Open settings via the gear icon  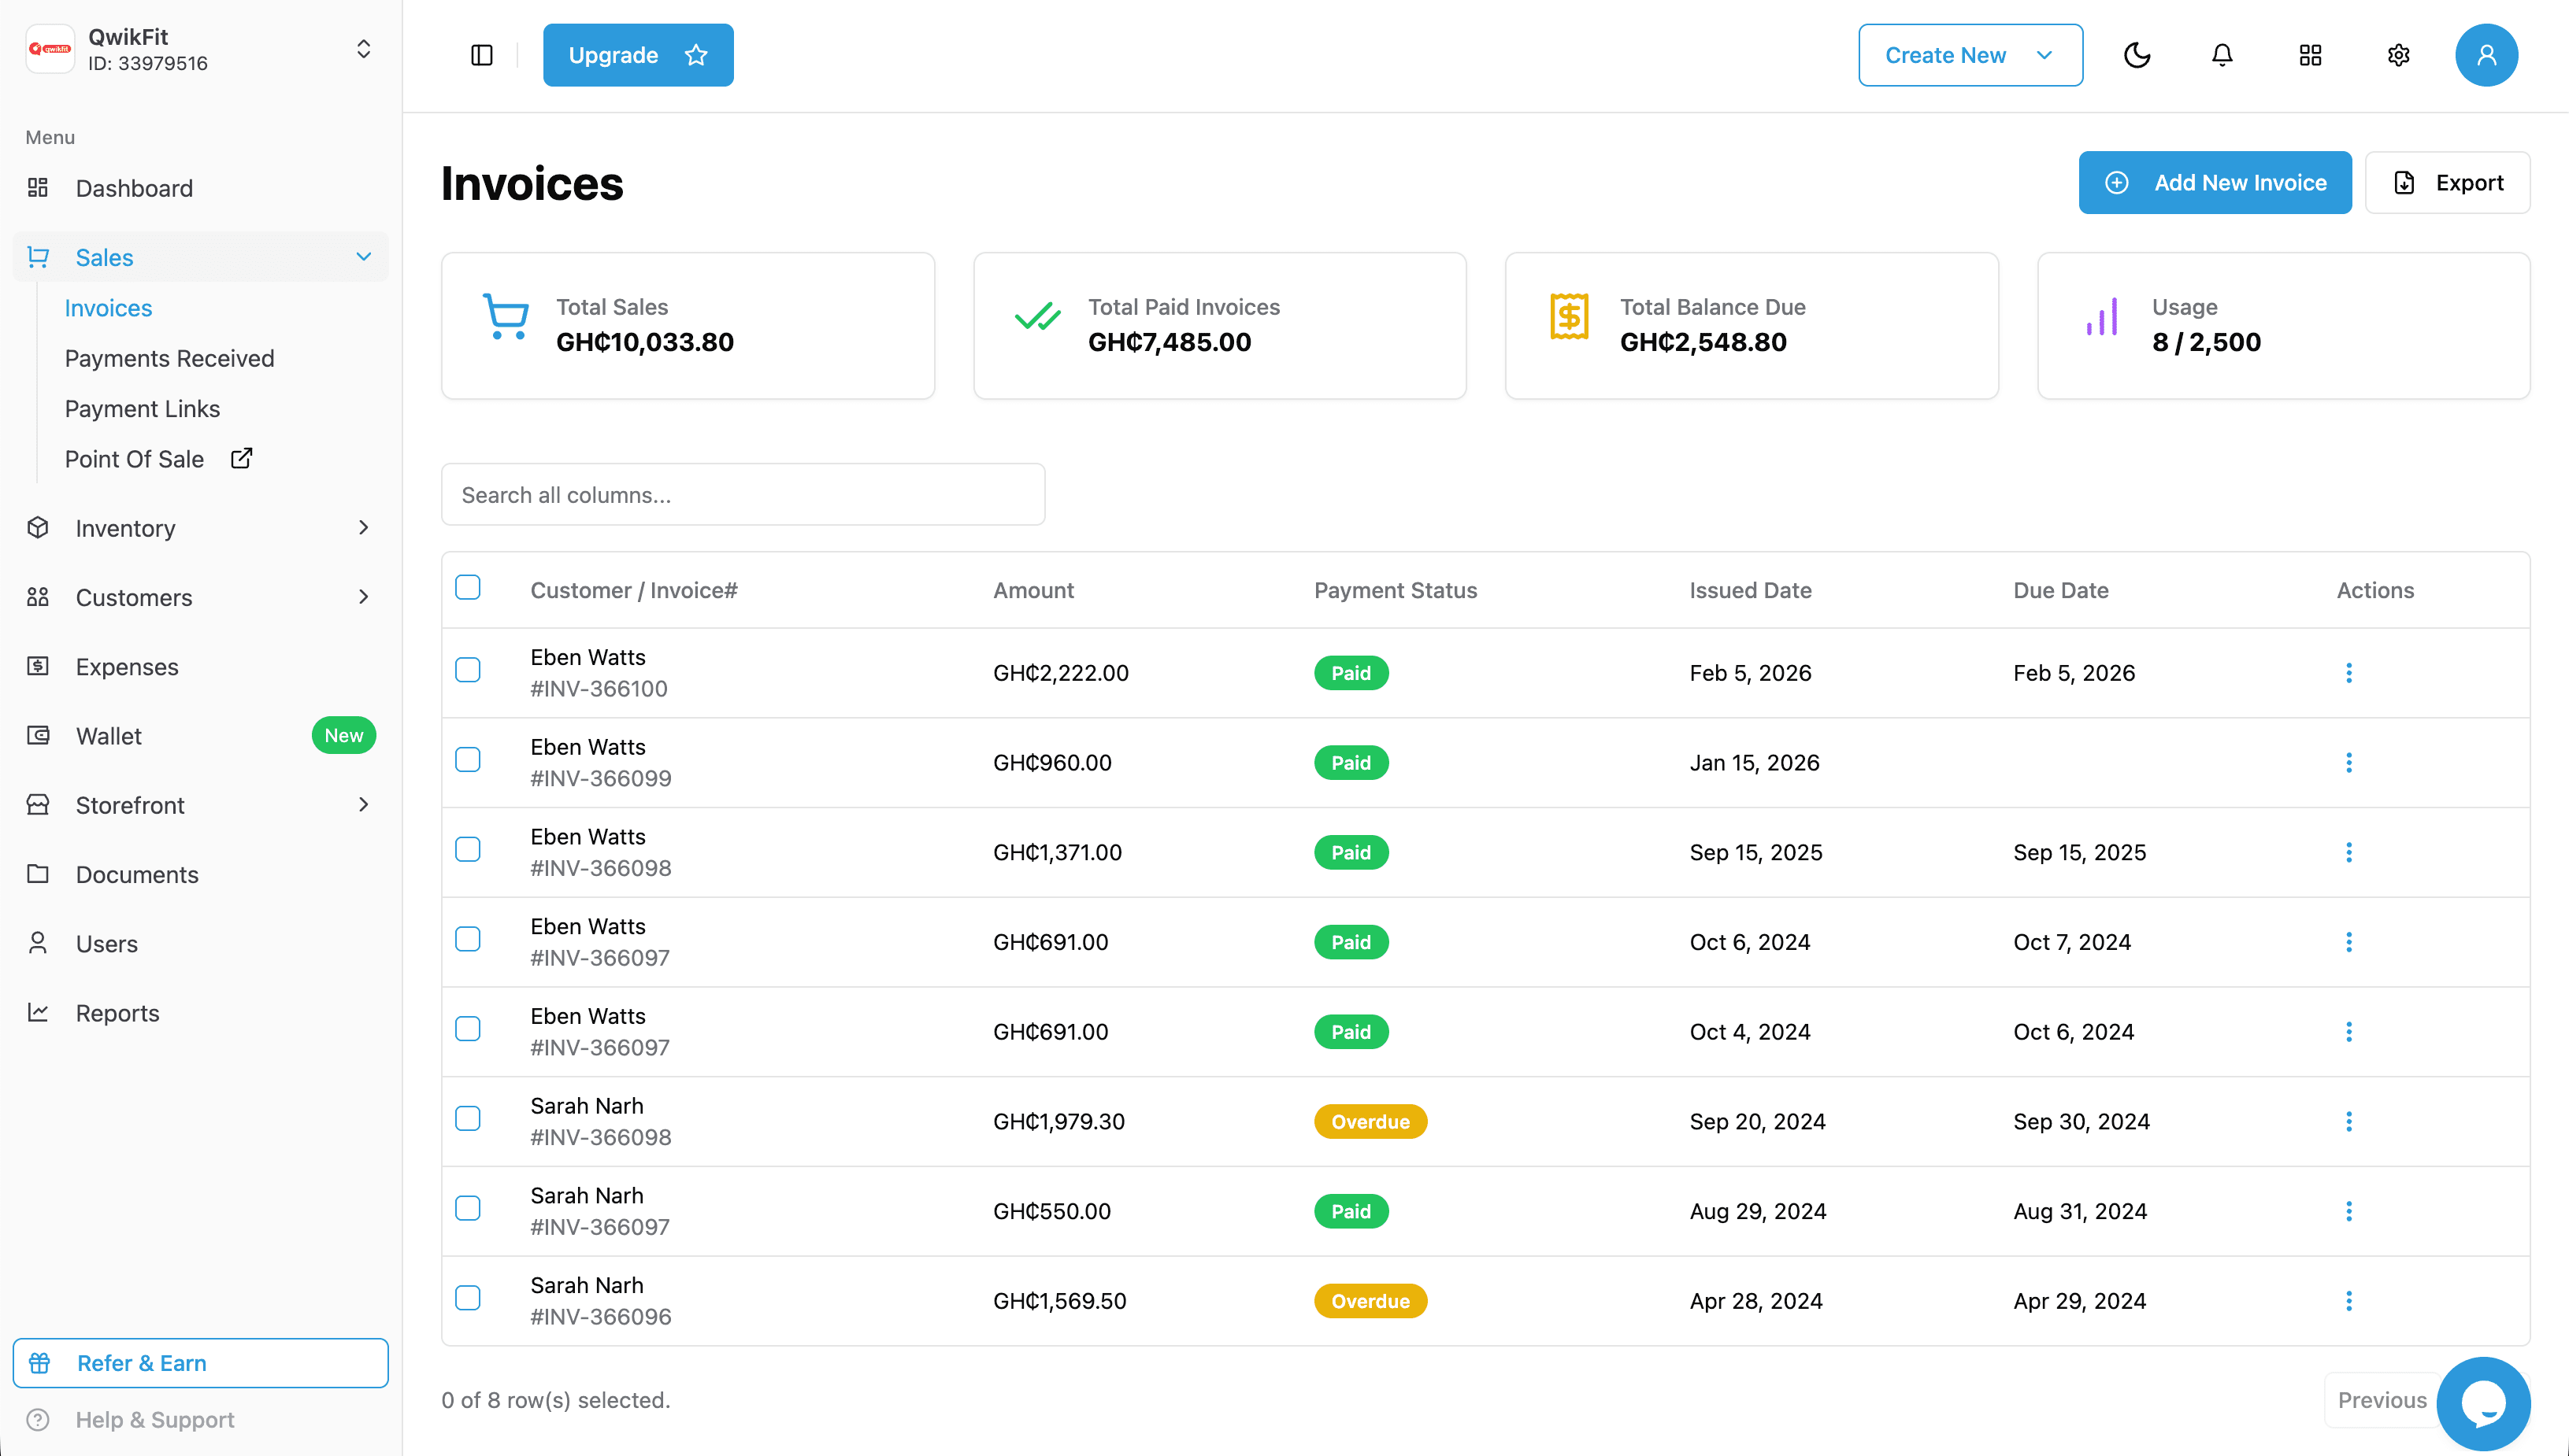pyautogui.click(x=2398, y=55)
